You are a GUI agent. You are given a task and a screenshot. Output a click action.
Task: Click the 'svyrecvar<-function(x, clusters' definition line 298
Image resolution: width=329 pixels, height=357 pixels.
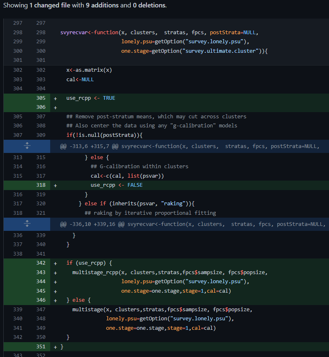159,32
